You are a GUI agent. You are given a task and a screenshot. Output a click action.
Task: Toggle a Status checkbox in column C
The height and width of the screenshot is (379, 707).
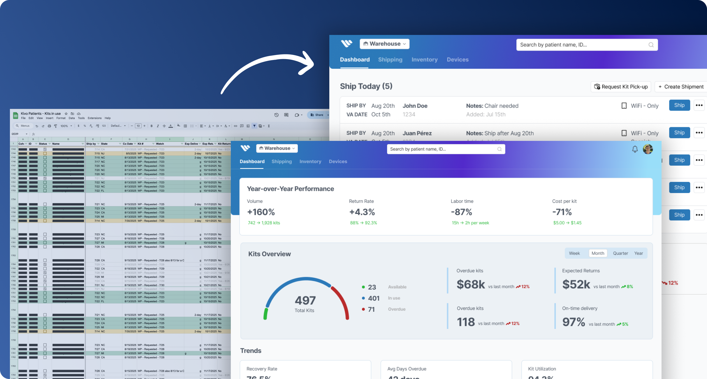(x=45, y=157)
